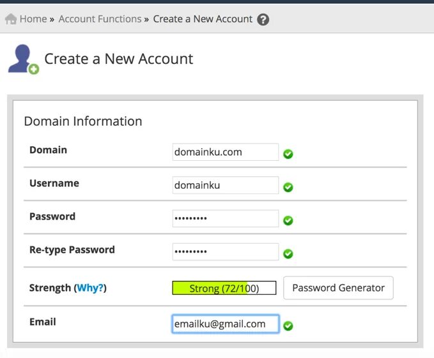The height and width of the screenshot is (358, 434).
Task: Open the help question mark icon
Action: (x=263, y=19)
